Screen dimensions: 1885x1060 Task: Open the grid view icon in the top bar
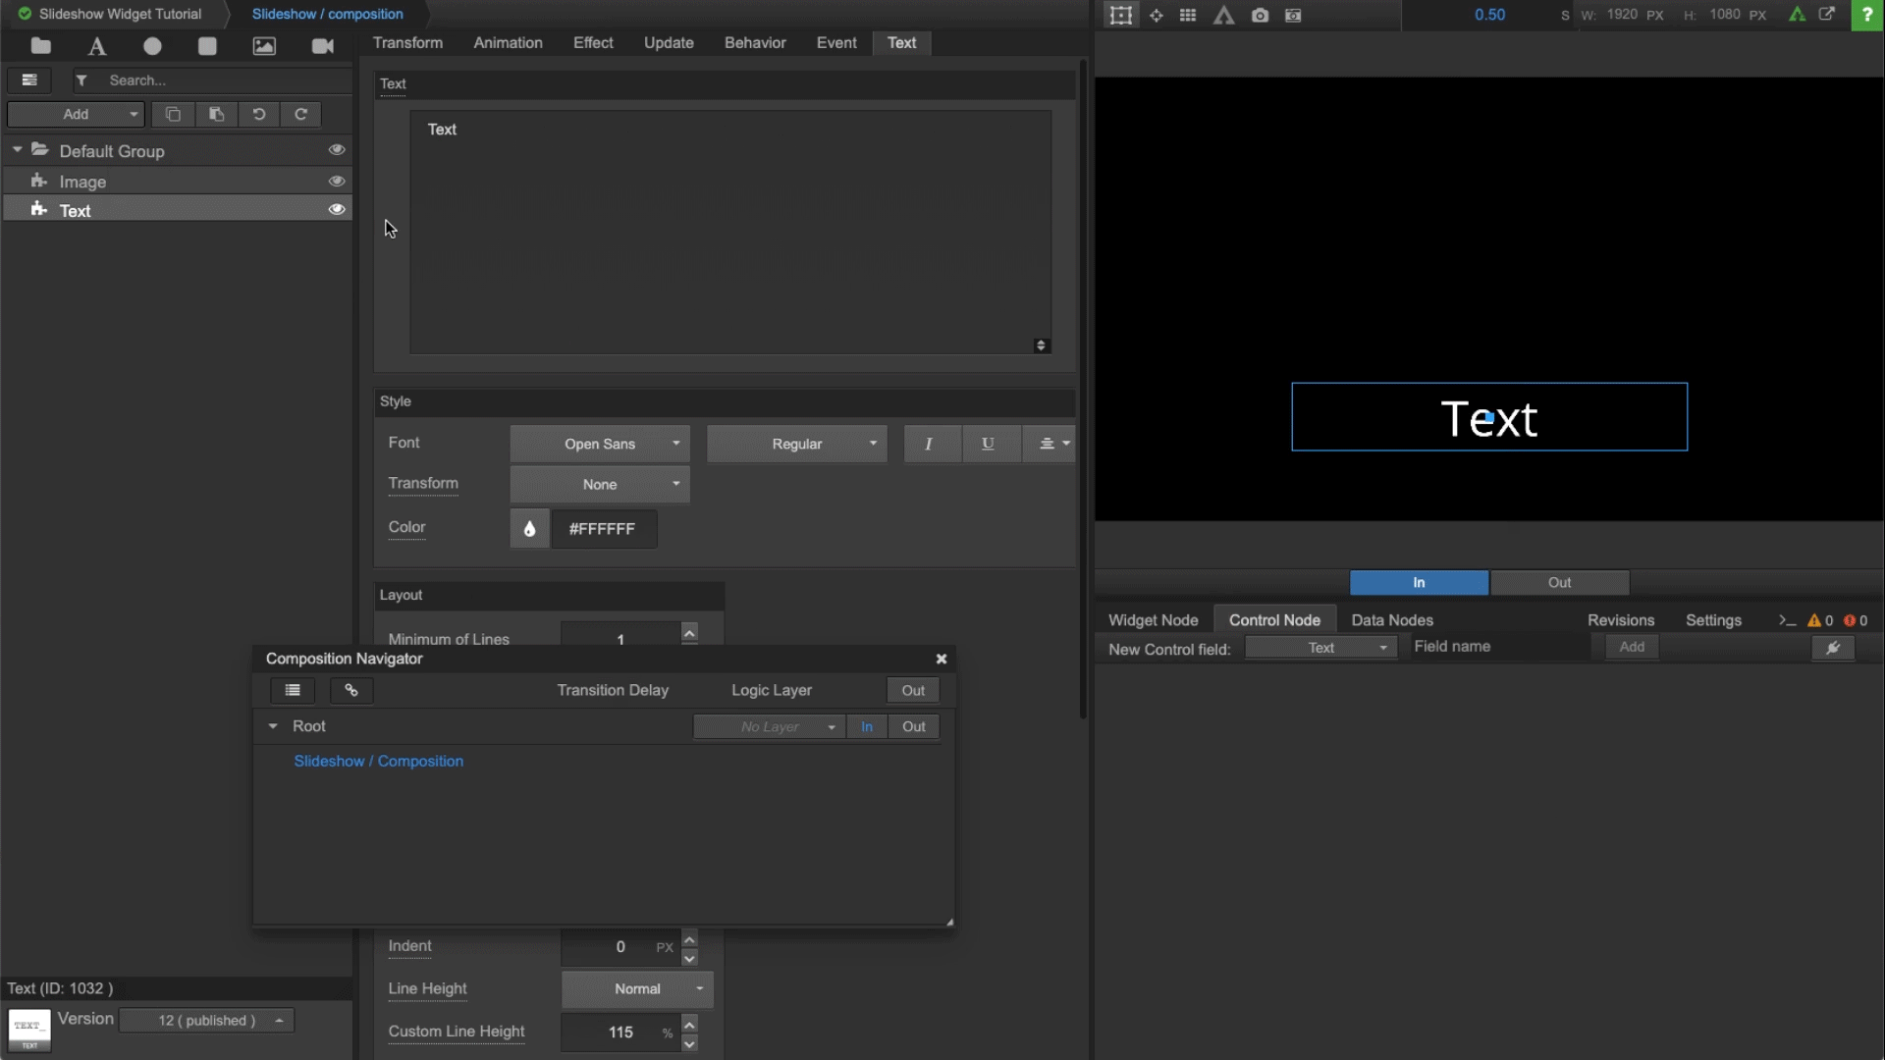click(x=1188, y=15)
